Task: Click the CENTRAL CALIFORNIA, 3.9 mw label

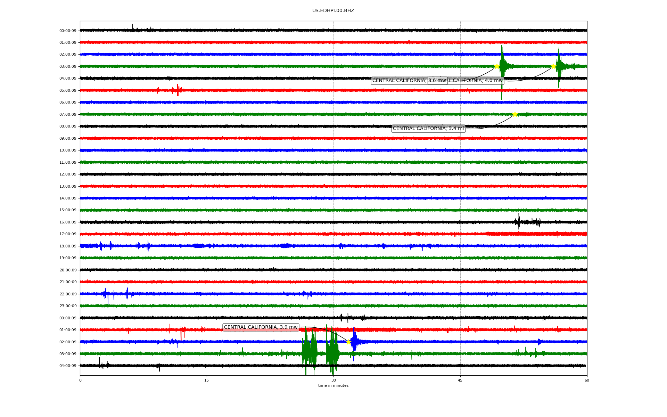Action: 261,327
